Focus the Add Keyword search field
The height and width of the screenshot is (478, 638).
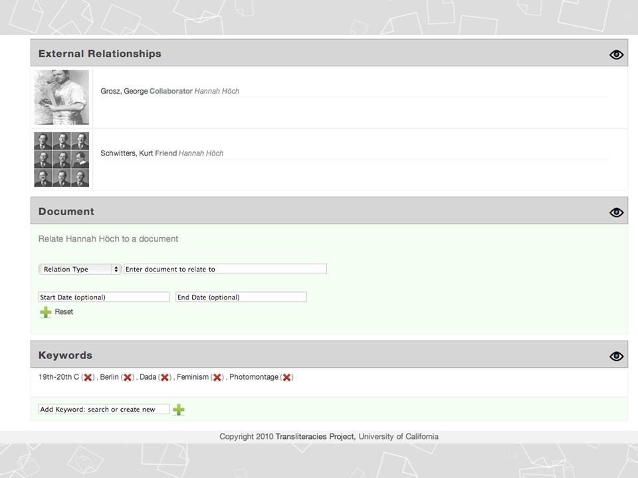104,410
